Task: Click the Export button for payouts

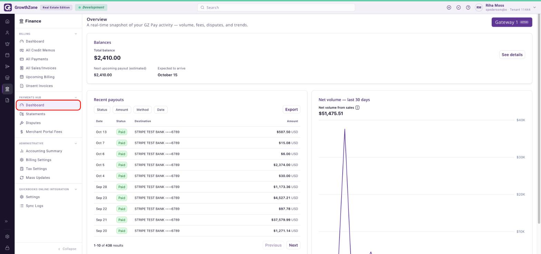Action: pyautogui.click(x=292, y=110)
